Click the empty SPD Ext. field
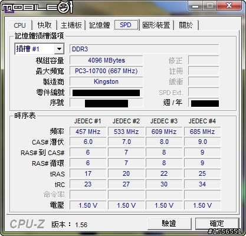246x236 pixels. pyautogui.click(x=204, y=92)
